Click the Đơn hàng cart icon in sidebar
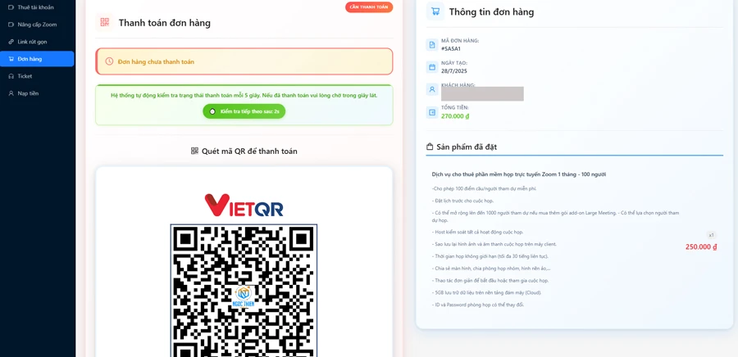The width and height of the screenshot is (738, 357). pos(11,59)
